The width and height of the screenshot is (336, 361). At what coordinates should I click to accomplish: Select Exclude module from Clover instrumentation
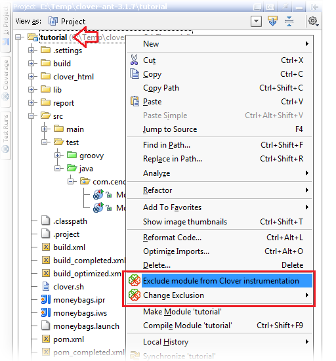pos(220,281)
